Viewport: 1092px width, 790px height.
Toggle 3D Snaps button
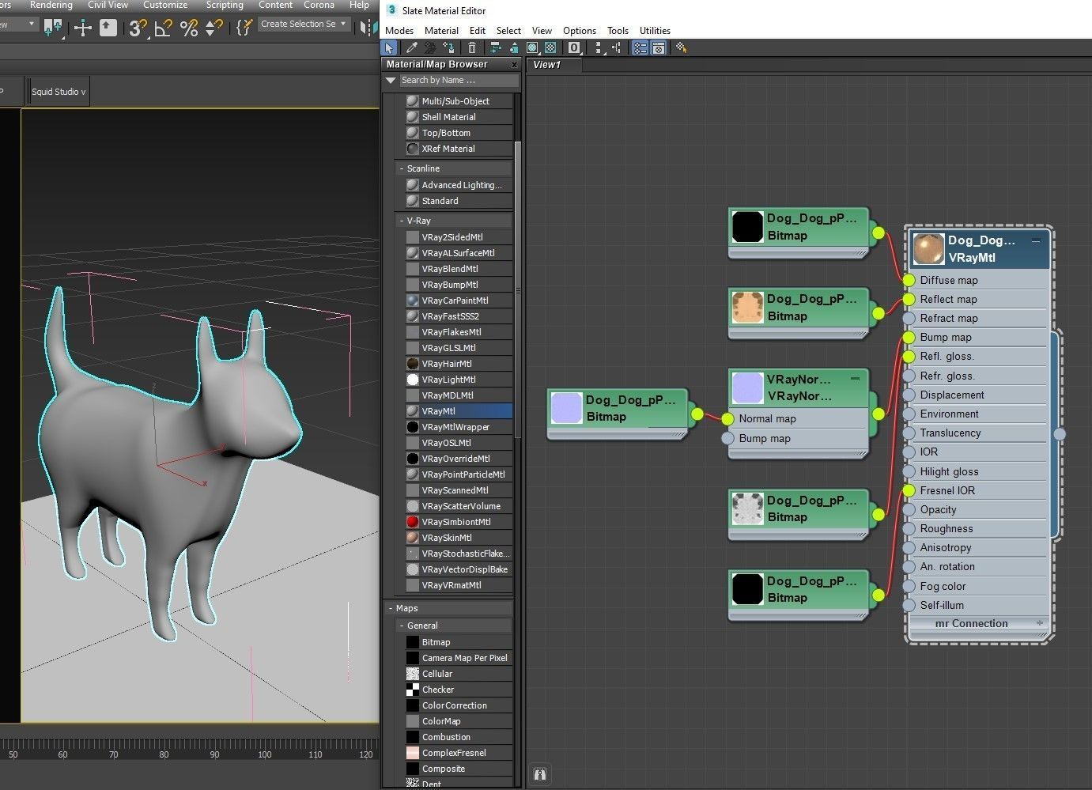(x=138, y=28)
